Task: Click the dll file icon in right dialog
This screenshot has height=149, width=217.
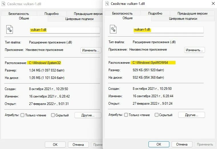Action: click(x=113, y=29)
